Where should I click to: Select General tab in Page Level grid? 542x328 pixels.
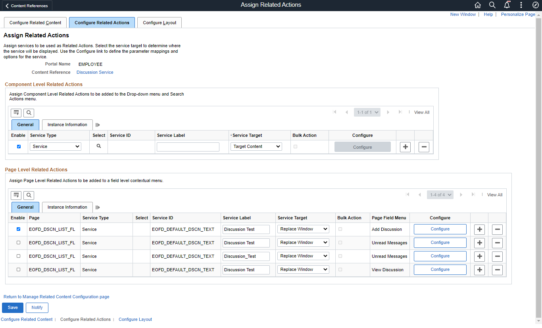[25, 207]
